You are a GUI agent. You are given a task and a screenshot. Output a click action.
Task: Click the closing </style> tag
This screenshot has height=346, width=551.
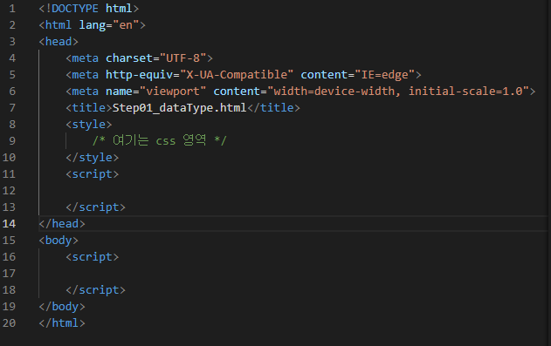[93, 158]
